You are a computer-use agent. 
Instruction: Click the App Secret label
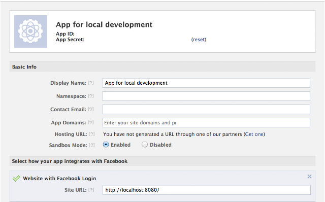pos(70,40)
